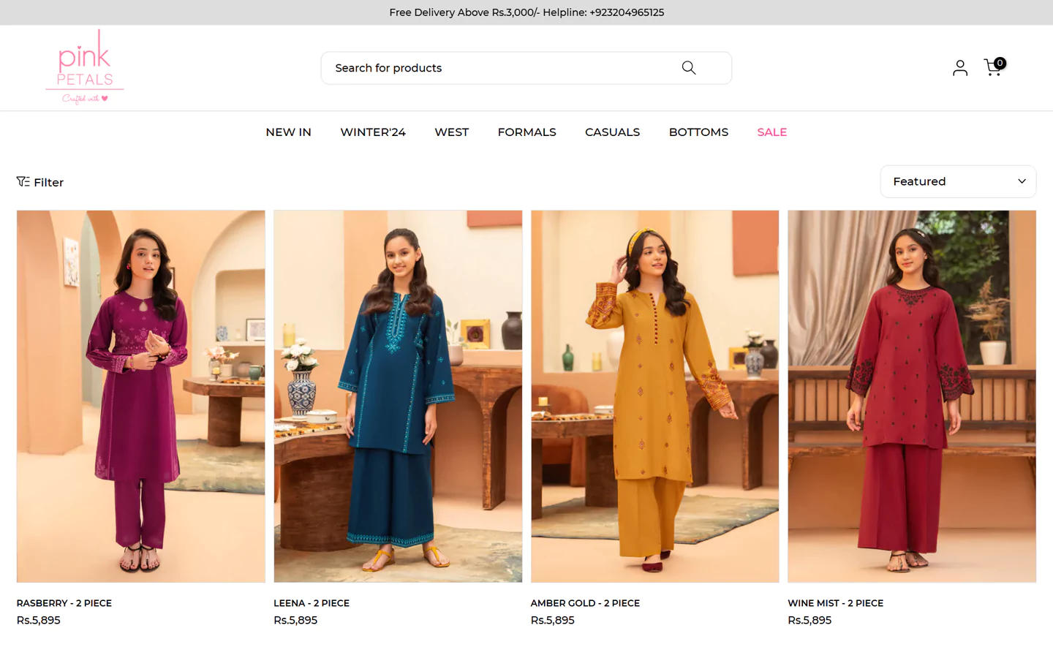Visit the pink SALE link
1053x658 pixels.
[x=771, y=132]
